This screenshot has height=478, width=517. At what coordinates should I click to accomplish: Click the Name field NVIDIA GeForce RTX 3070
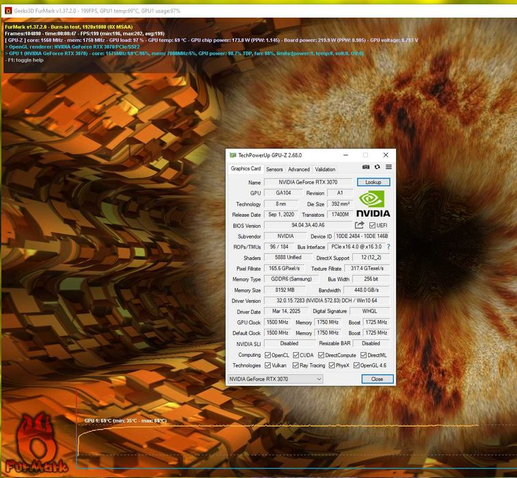308,182
